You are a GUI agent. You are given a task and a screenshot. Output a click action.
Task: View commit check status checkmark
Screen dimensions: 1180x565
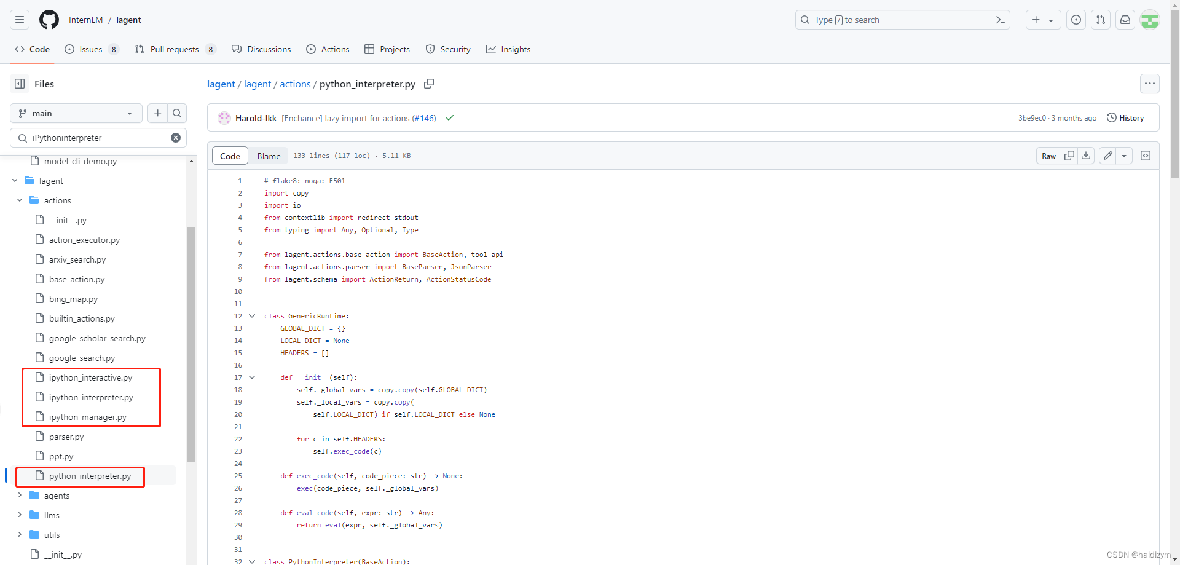(x=450, y=118)
